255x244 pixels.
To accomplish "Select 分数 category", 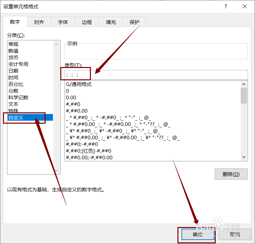I will click(x=30, y=91).
